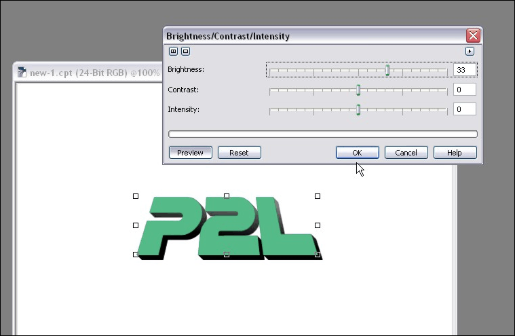
Task: Click the new-1.cpt document title bar
Action: [88, 73]
